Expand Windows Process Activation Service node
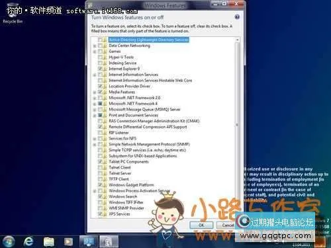 [x=95, y=191]
